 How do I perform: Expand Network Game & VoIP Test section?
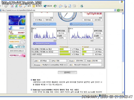pos(81,24)
